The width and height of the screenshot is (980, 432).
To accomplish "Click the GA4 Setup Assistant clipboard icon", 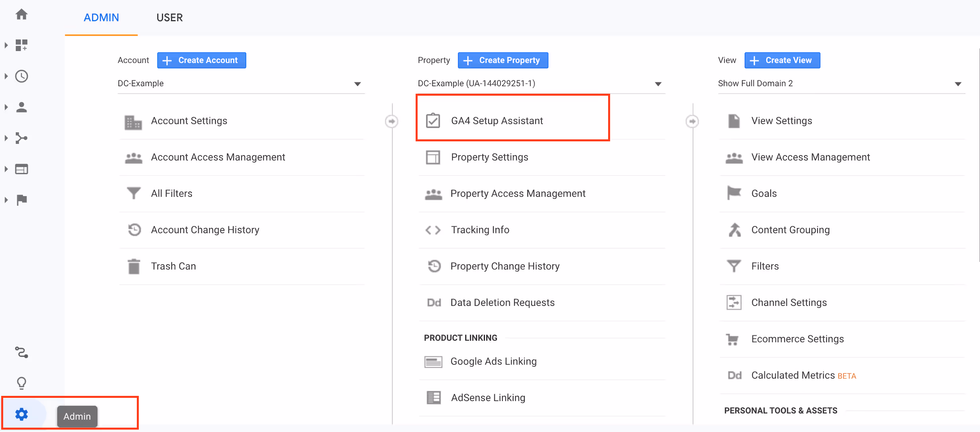I will coord(433,120).
